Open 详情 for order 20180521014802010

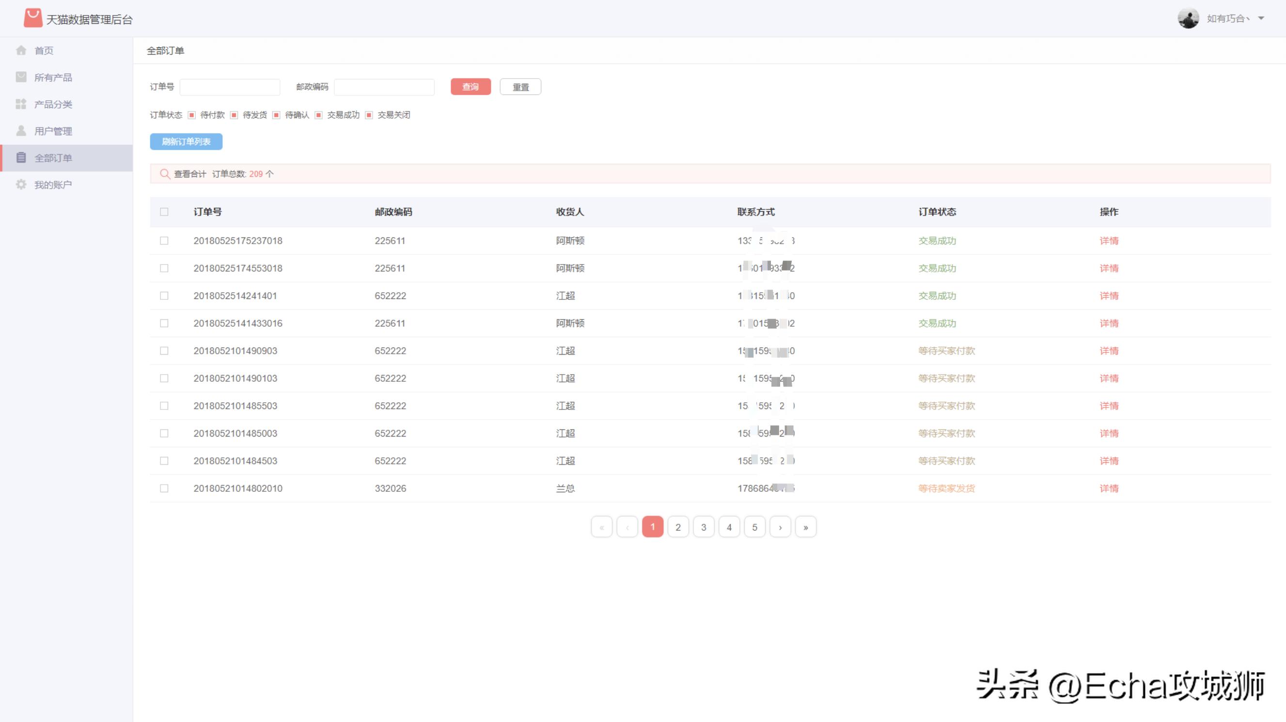(1108, 488)
